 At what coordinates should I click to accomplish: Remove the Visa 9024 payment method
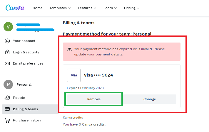(94, 99)
